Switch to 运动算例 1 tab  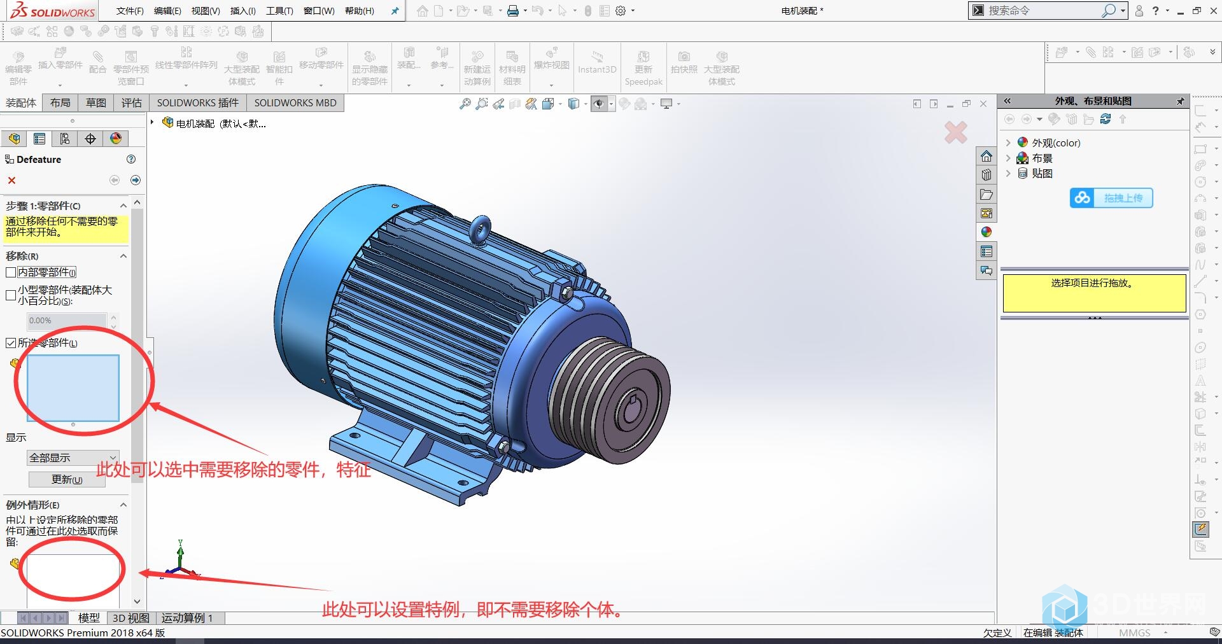click(x=187, y=618)
